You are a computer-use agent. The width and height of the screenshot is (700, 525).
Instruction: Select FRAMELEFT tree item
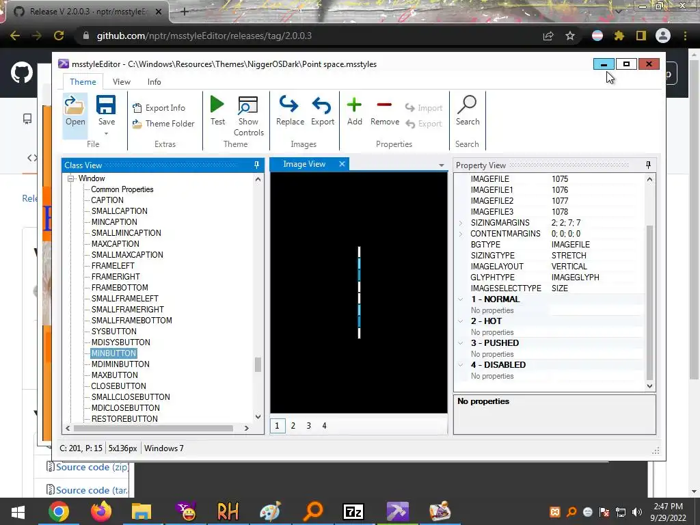pos(113,266)
